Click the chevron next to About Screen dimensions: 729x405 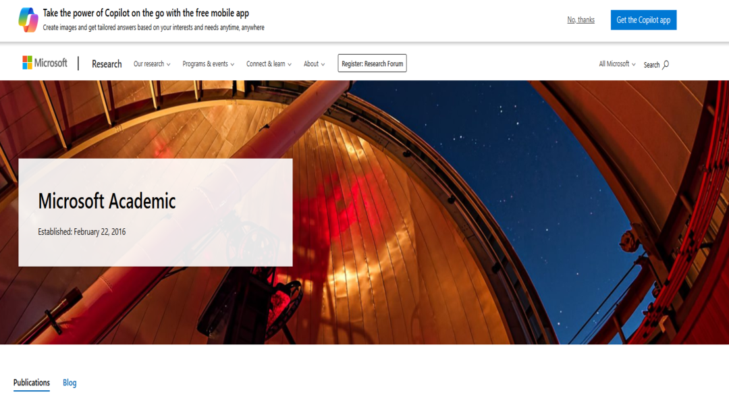click(x=323, y=65)
